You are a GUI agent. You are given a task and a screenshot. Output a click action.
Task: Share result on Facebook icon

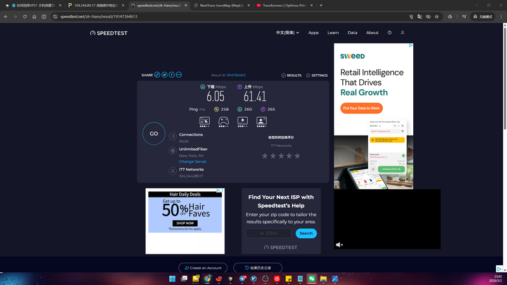(x=171, y=75)
